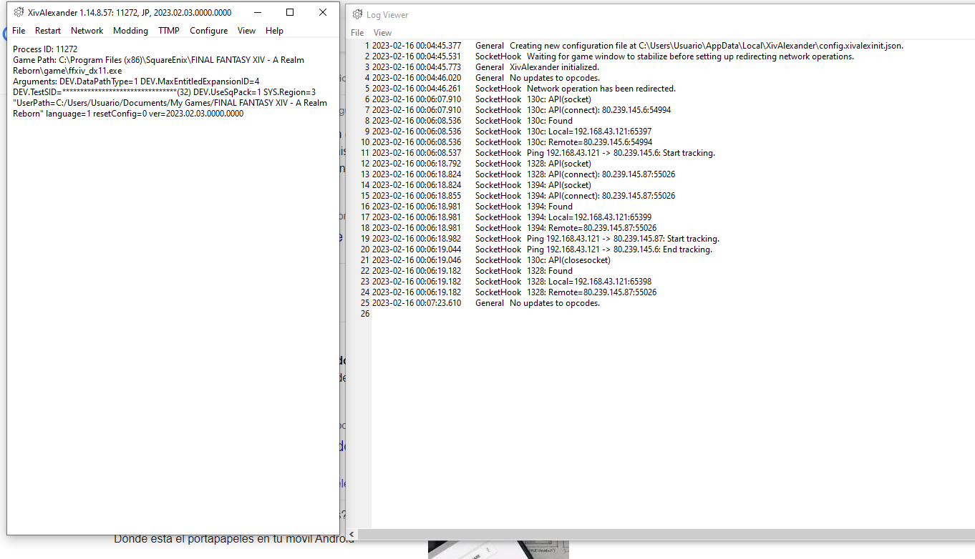This screenshot has width=975, height=559.
Task: Click the left scroll arrow in Log Viewer
Action: pyautogui.click(x=351, y=534)
